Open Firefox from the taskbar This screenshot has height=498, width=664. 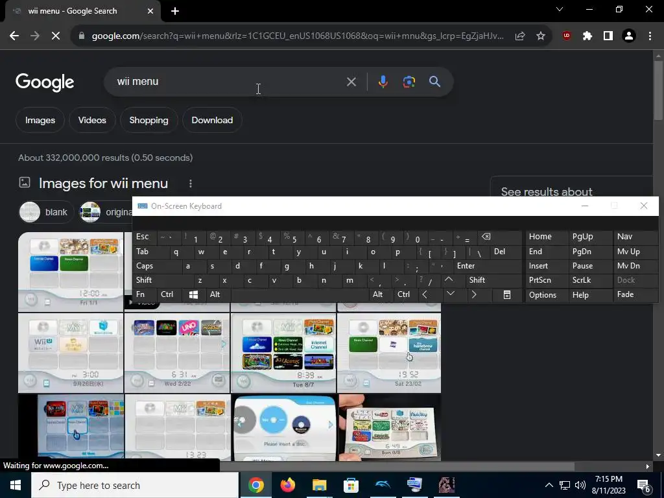(287, 485)
